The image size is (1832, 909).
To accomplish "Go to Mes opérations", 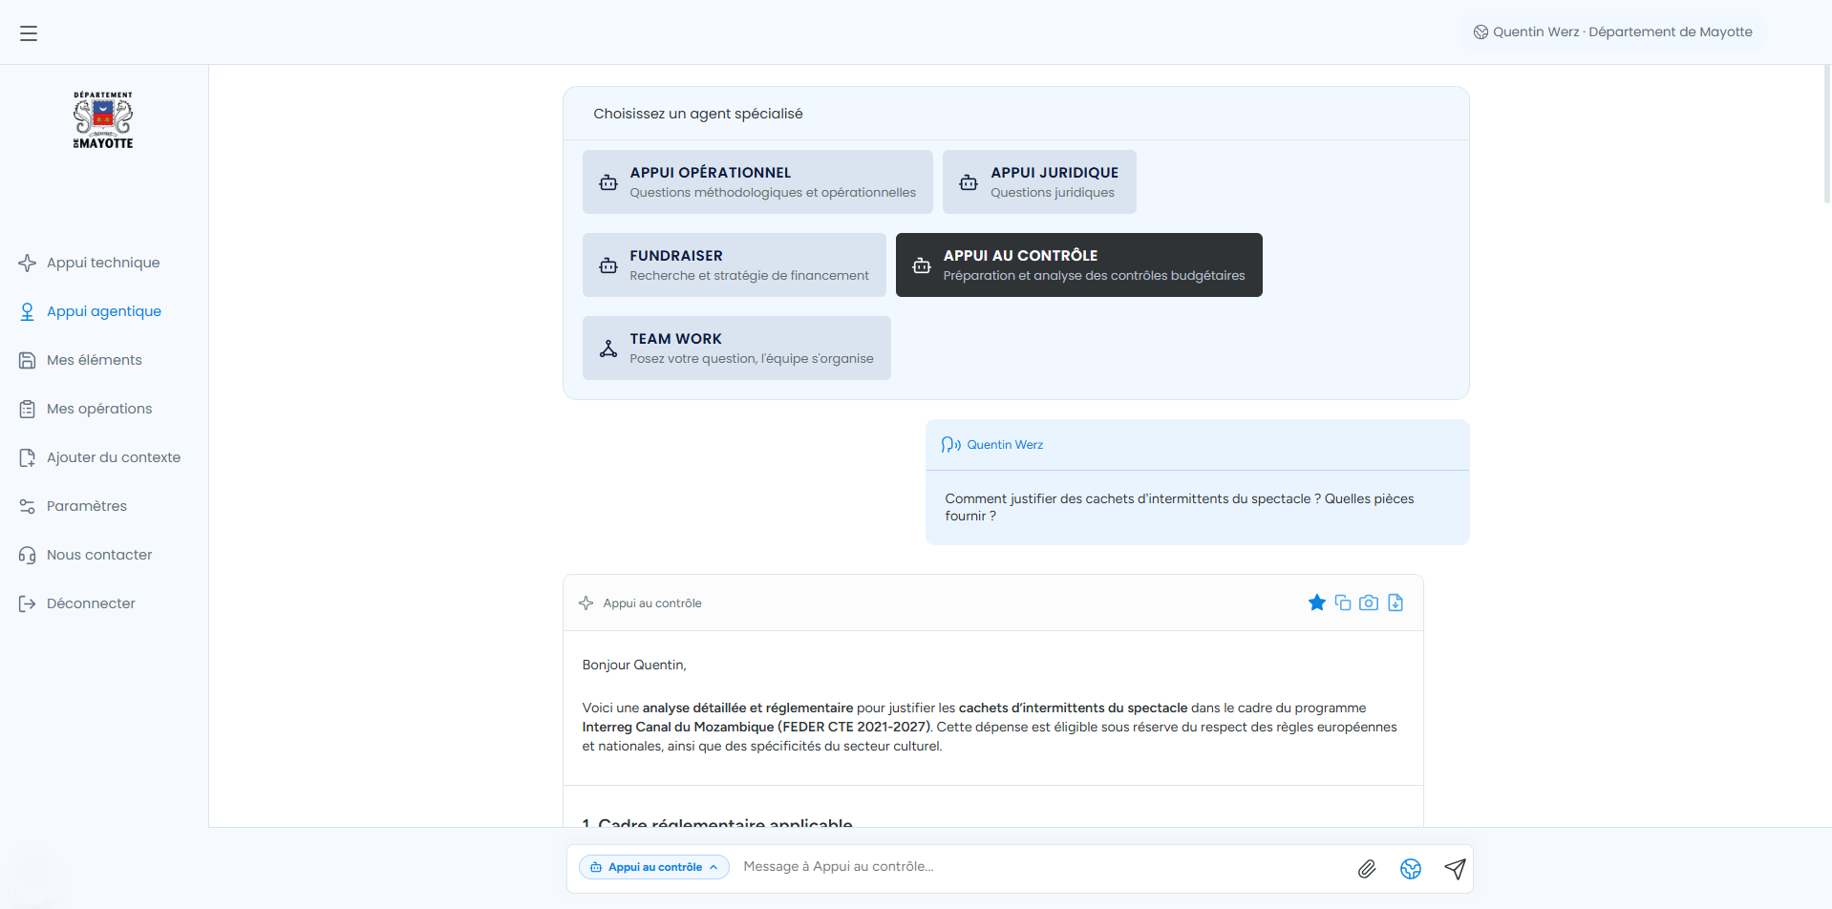I will tap(99, 409).
